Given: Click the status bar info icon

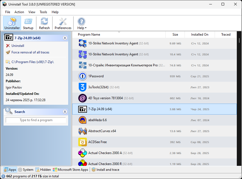Looking at the screenshot, I should click(x=3, y=176).
